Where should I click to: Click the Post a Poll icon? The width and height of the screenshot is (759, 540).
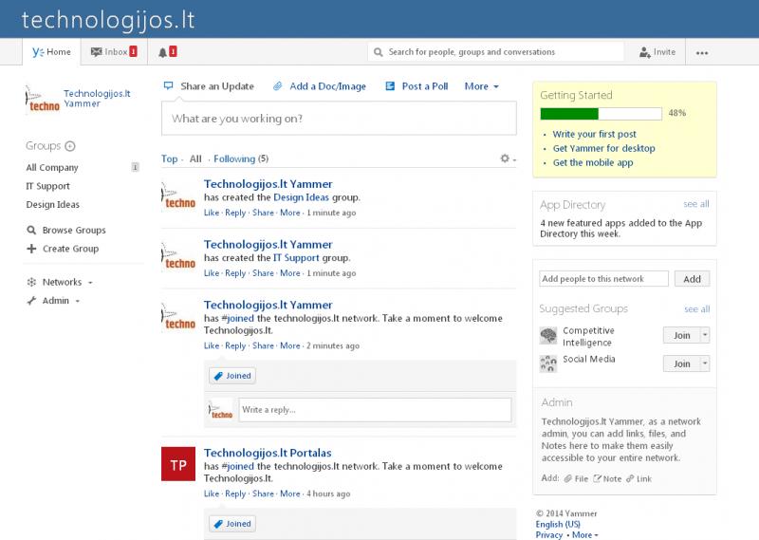[390, 86]
